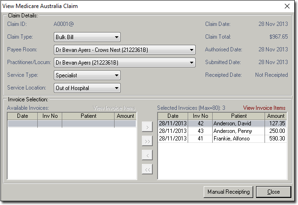Viewport: 298px width, 205px height.
Task: Sort selected invoices by Amount column header
Action: pos(276,116)
